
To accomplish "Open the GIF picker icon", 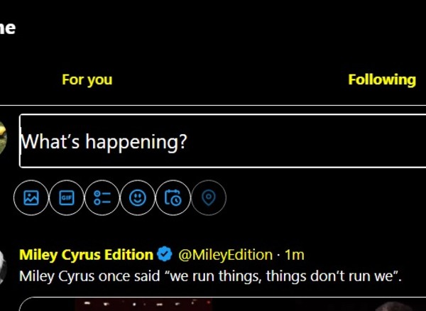I will pyautogui.click(x=67, y=198).
